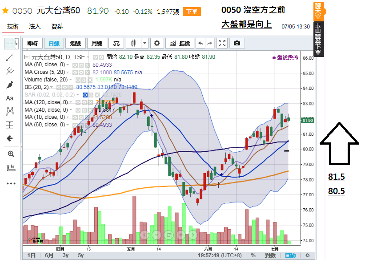Open timezone 19:57:49 (UTC+8) selector

click(x=220, y=255)
